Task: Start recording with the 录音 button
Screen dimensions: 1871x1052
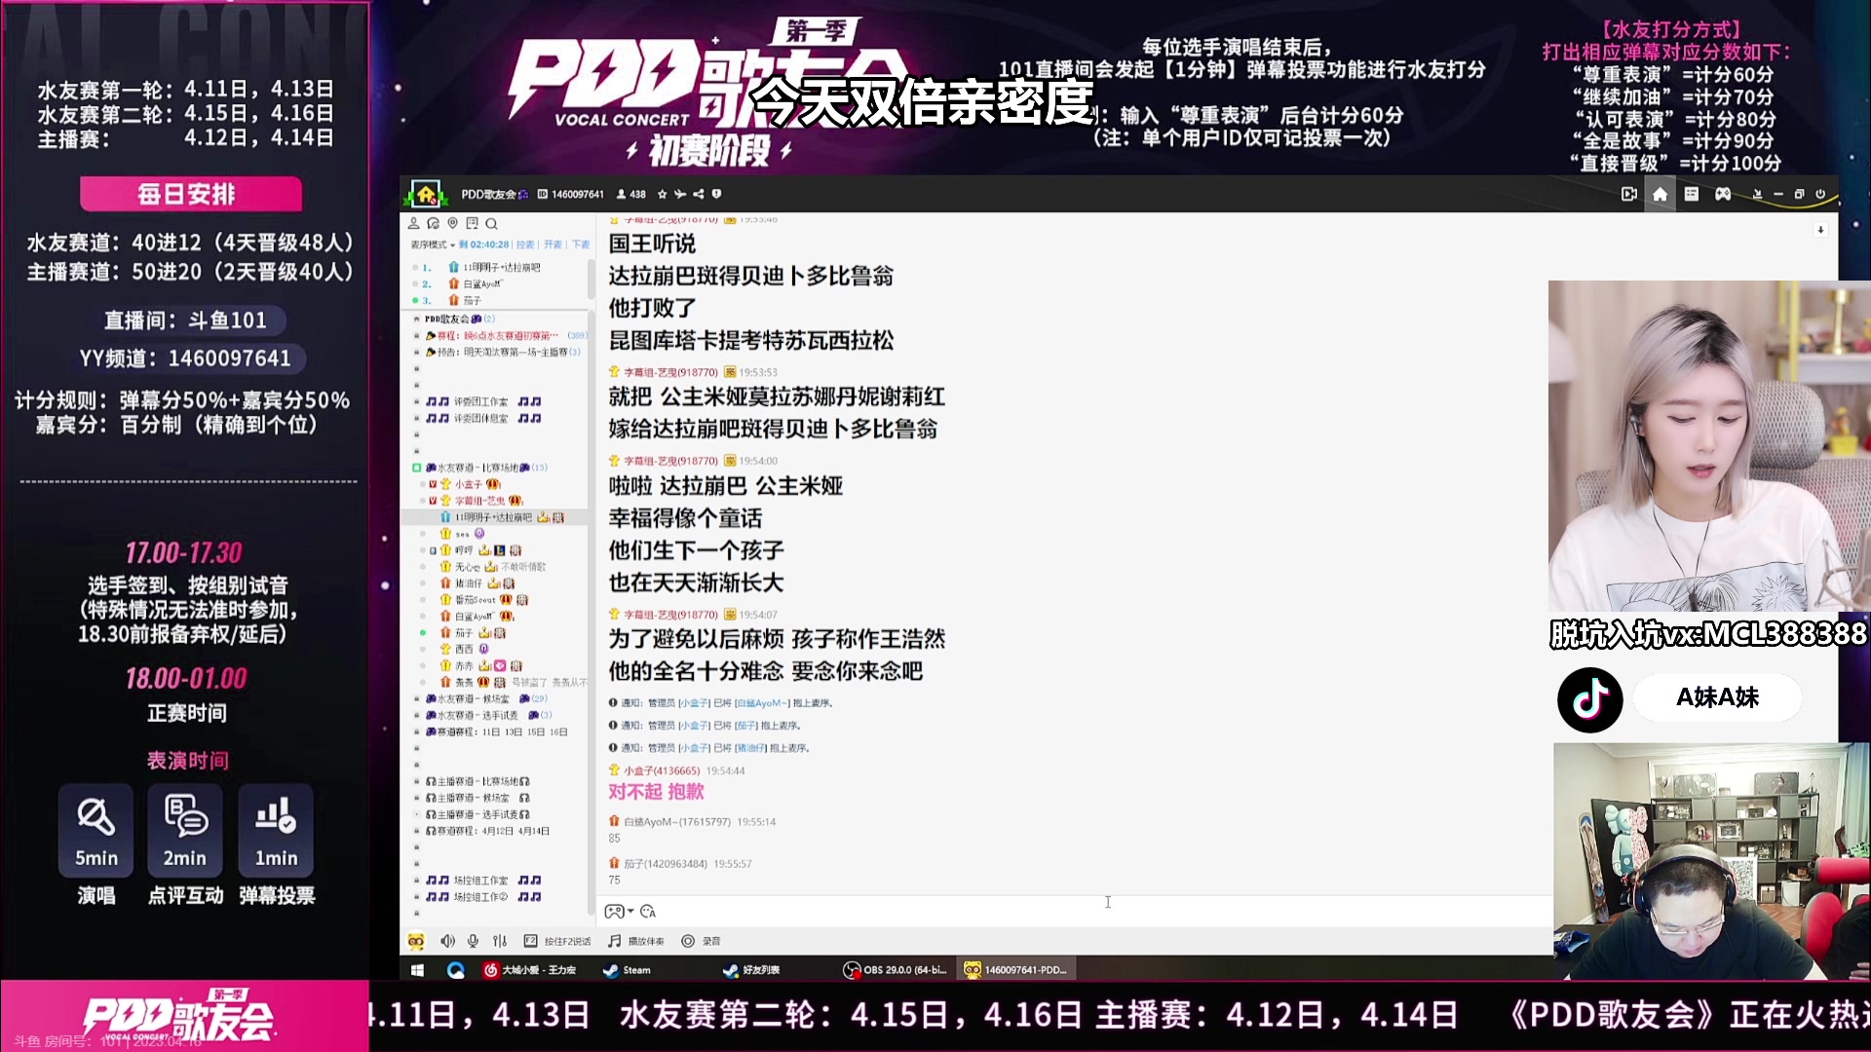Action: [702, 941]
